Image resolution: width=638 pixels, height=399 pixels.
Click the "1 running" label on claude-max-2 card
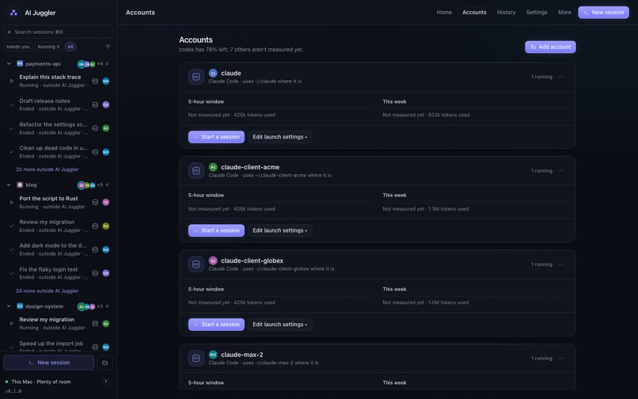pos(541,359)
